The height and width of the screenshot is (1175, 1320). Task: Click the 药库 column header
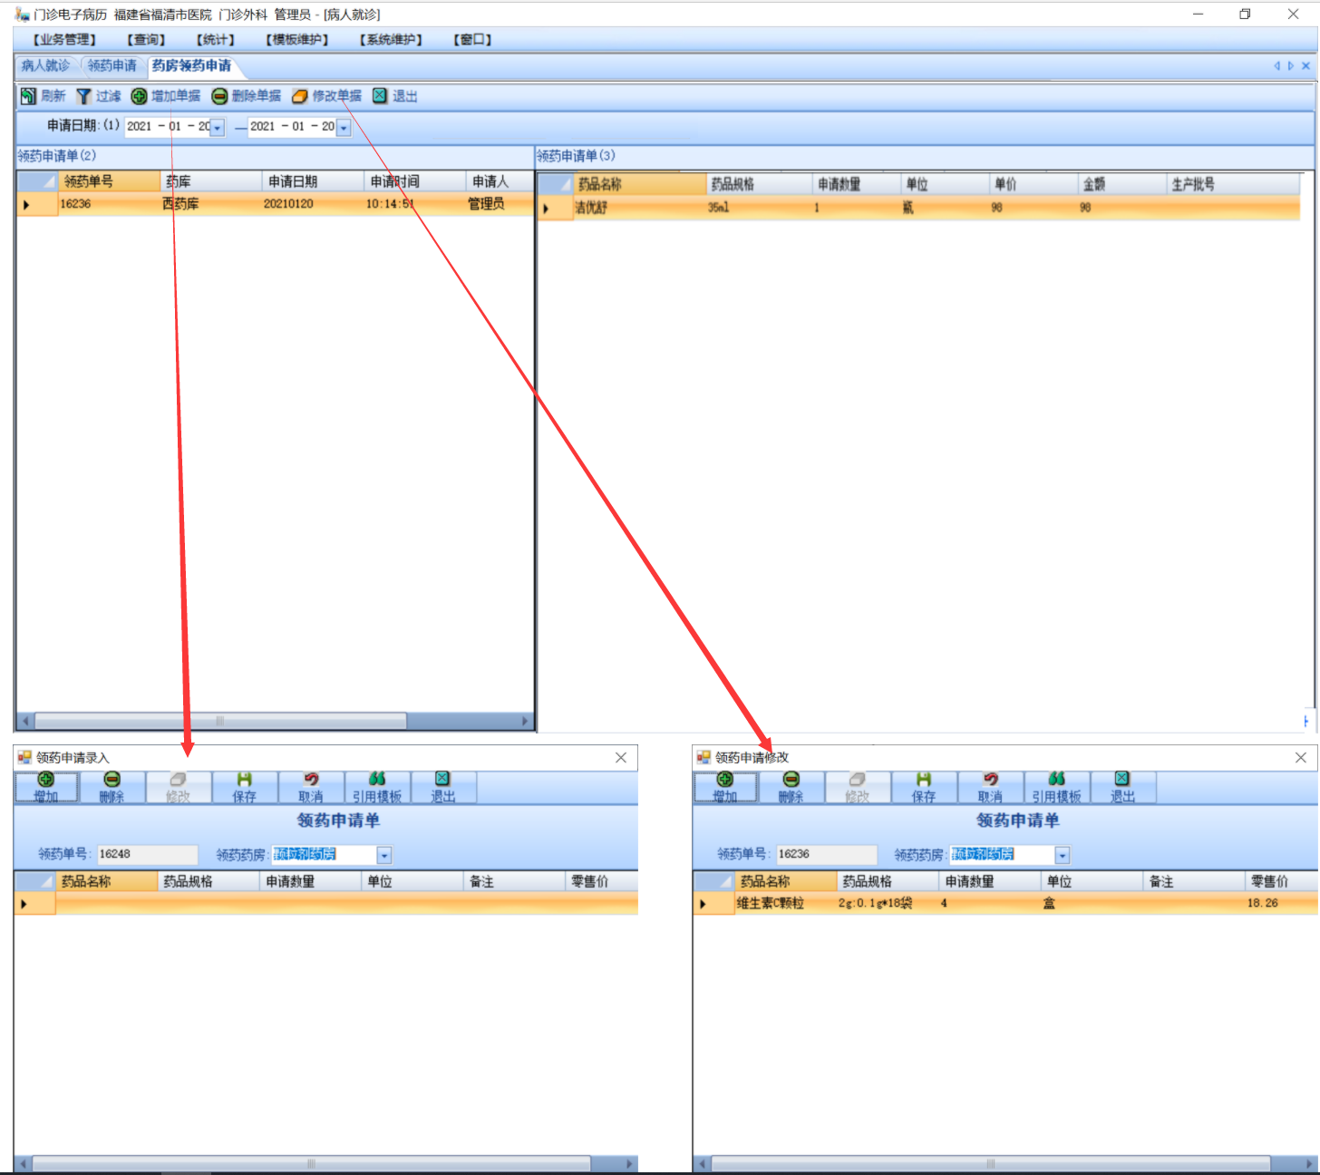coord(211,181)
